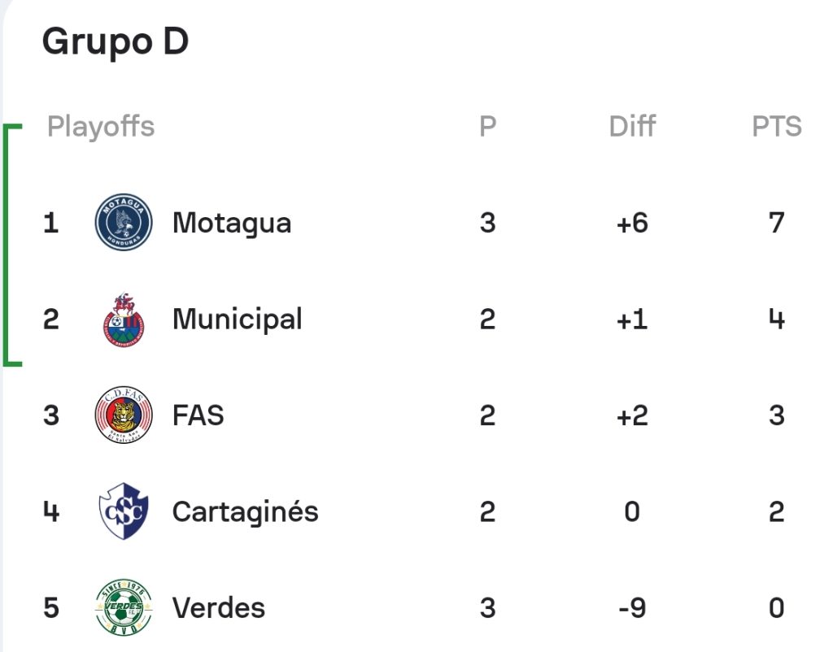Sort by the P column header
This screenshot has width=833, height=652.
488,126
